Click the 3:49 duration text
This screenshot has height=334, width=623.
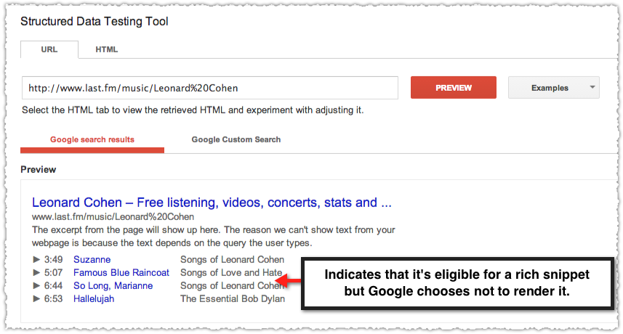[x=53, y=259]
